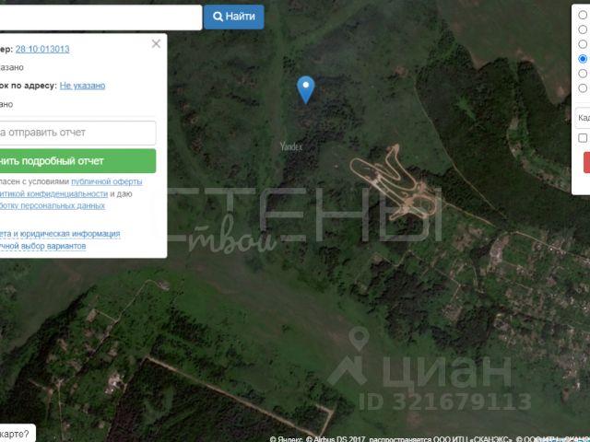Image resolution: width=590 pixels, height=442 pixels.
Task: Open юридическая информация link
Action: pos(60,234)
